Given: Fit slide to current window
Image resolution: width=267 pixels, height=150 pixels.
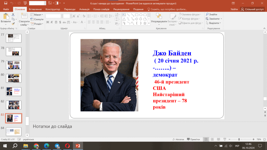Looking at the screenshot, I should [264, 139].
